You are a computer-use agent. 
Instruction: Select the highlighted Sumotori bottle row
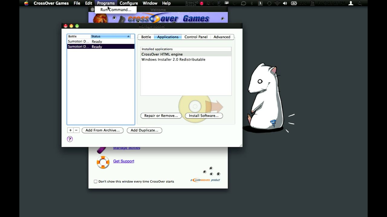(101, 47)
